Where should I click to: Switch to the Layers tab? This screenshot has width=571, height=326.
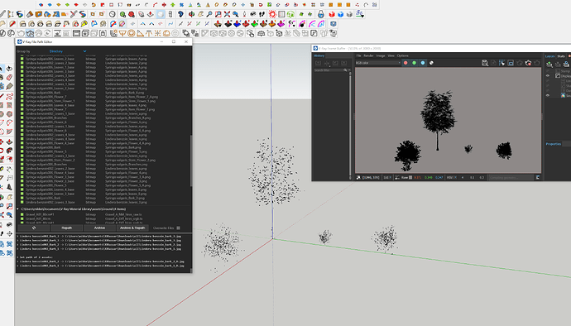[549, 56]
